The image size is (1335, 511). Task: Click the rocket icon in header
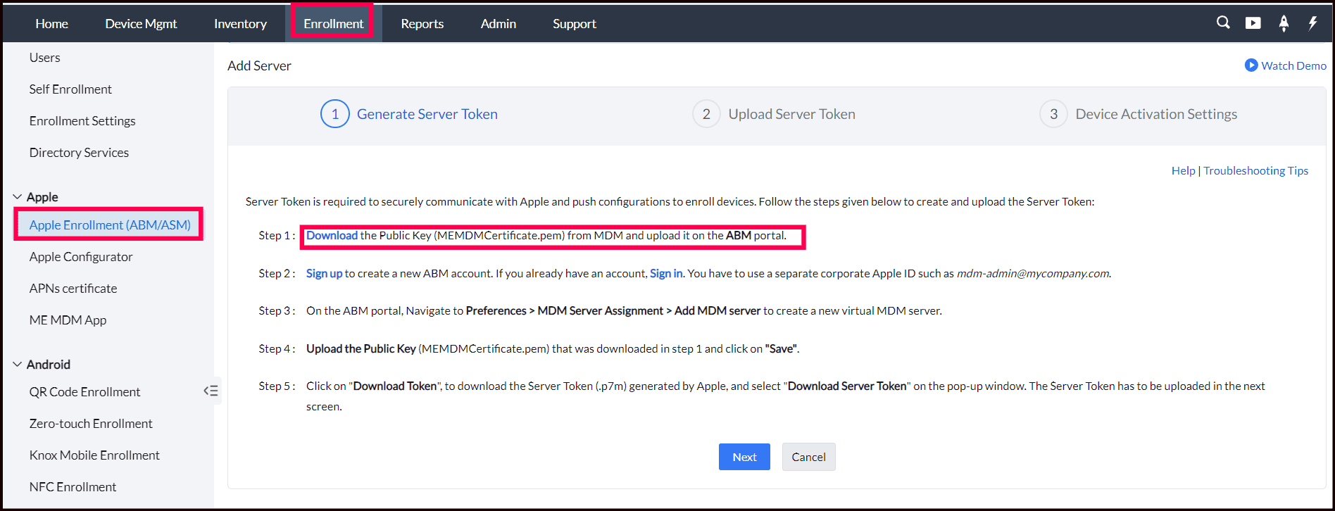(1284, 23)
